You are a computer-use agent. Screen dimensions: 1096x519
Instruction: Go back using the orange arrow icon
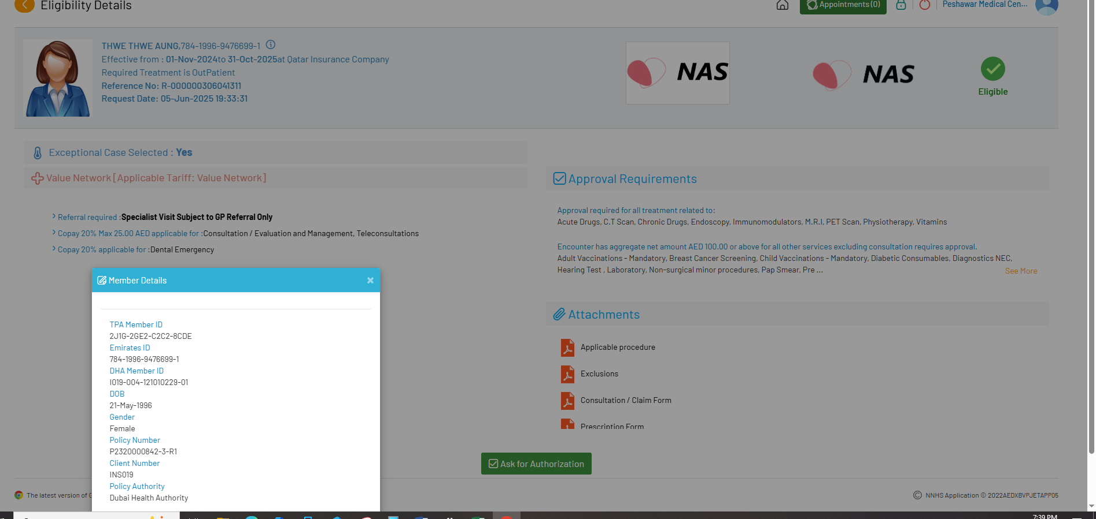[24, 5]
